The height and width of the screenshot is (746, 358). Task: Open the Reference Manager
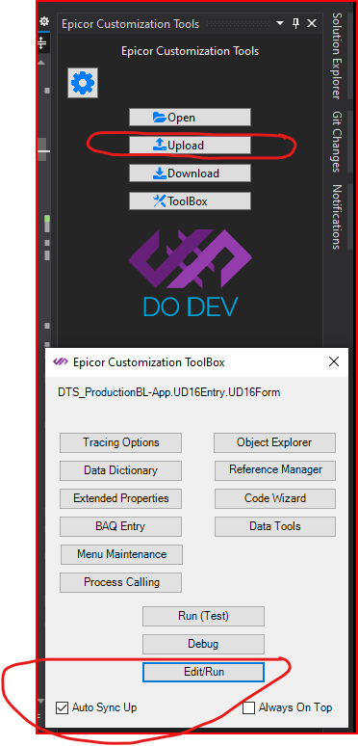[x=275, y=470]
